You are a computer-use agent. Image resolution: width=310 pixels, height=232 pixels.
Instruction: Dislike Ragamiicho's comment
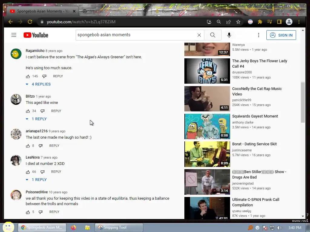tap(44, 76)
